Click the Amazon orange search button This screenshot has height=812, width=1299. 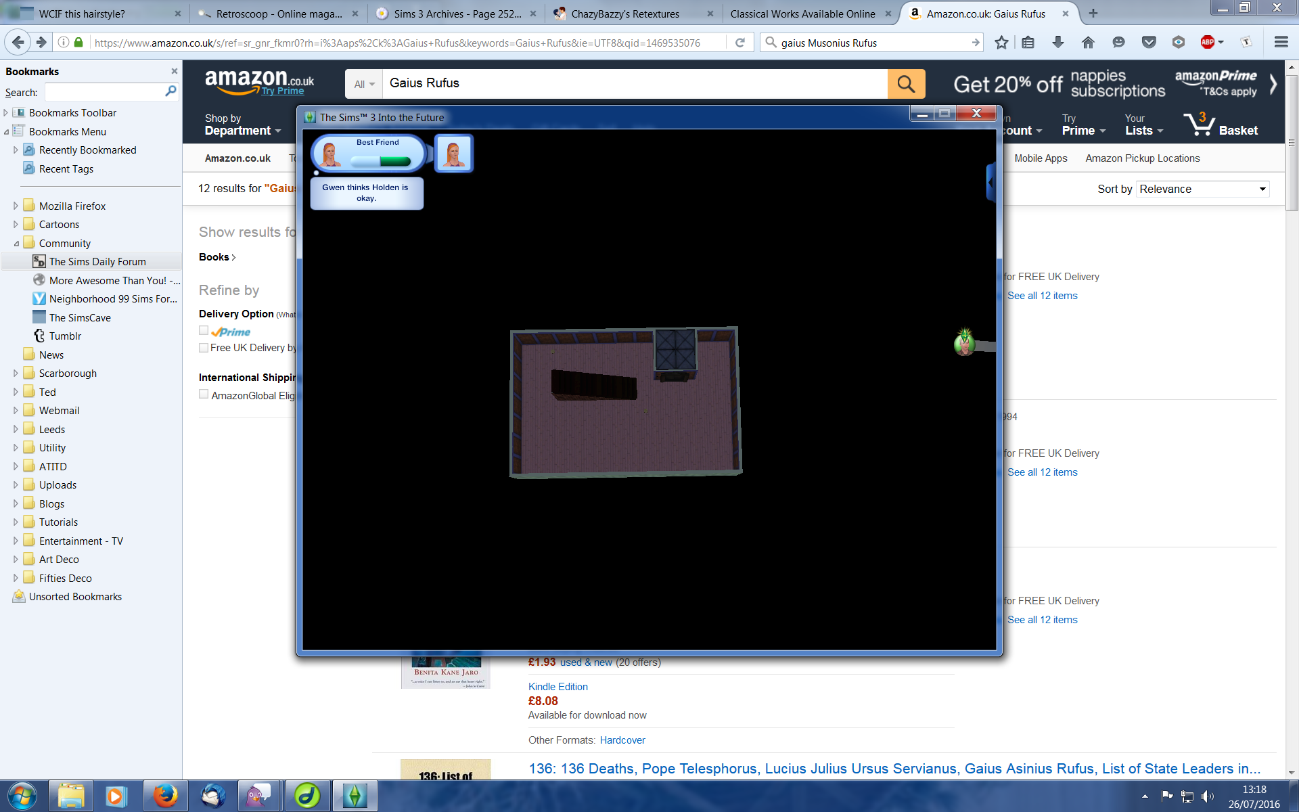click(x=906, y=84)
